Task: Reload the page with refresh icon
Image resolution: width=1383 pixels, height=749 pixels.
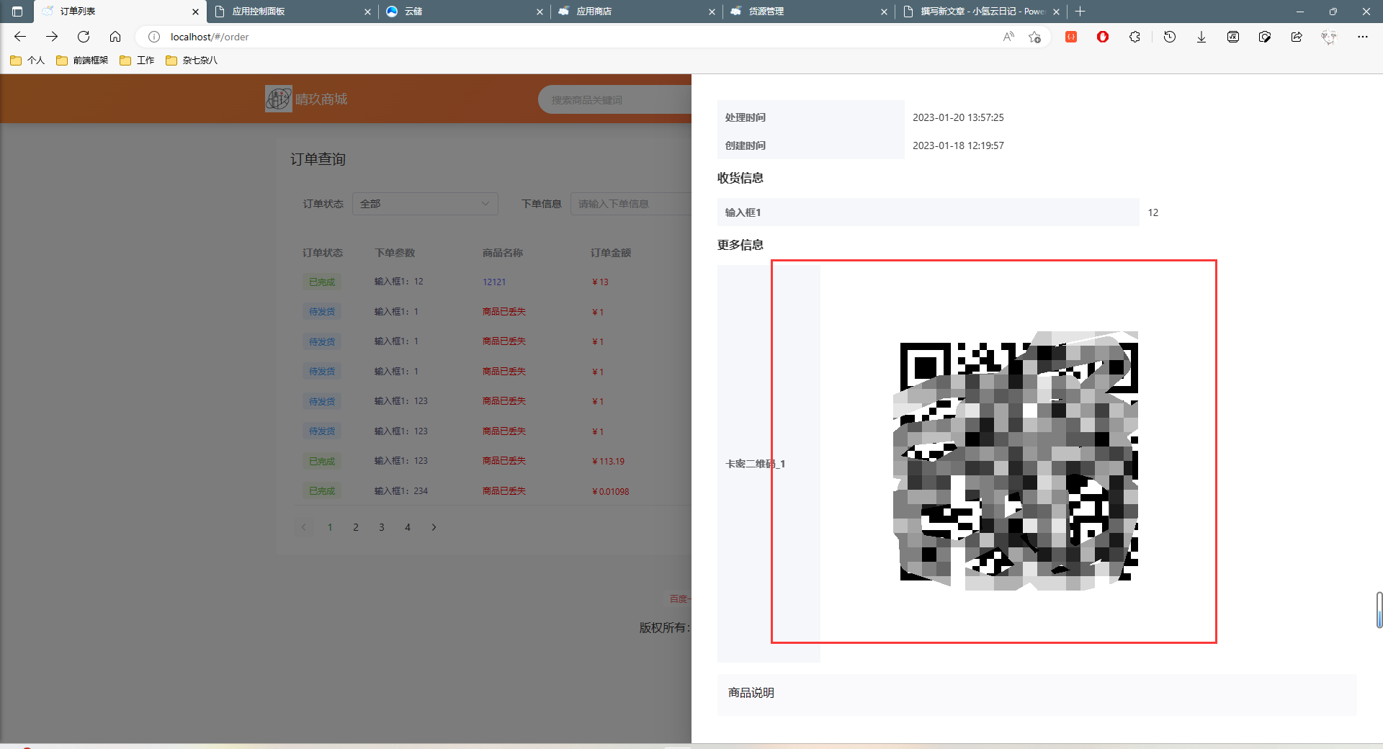Action: (x=84, y=37)
